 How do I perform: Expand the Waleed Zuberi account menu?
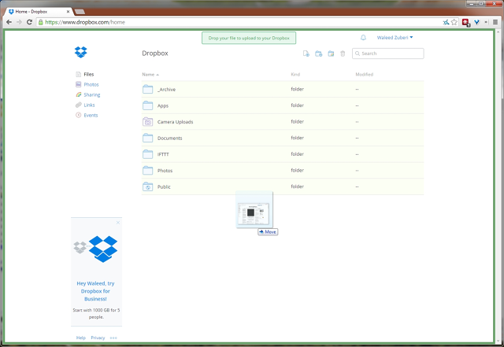pyautogui.click(x=394, y=37)
